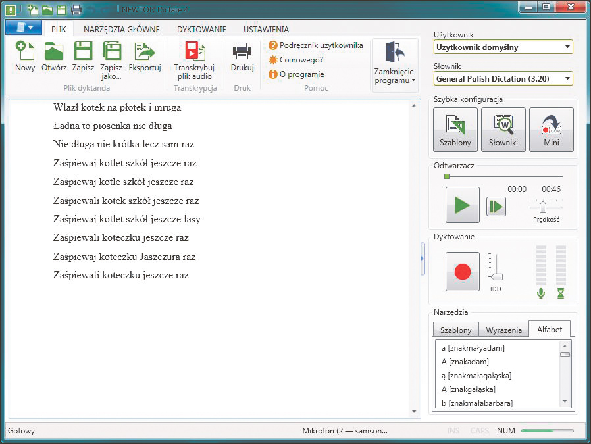Screen dimensions: 591x444
Task: Export the document via Eksportuj
Action: pyautogui.click(x=146, y=59)
